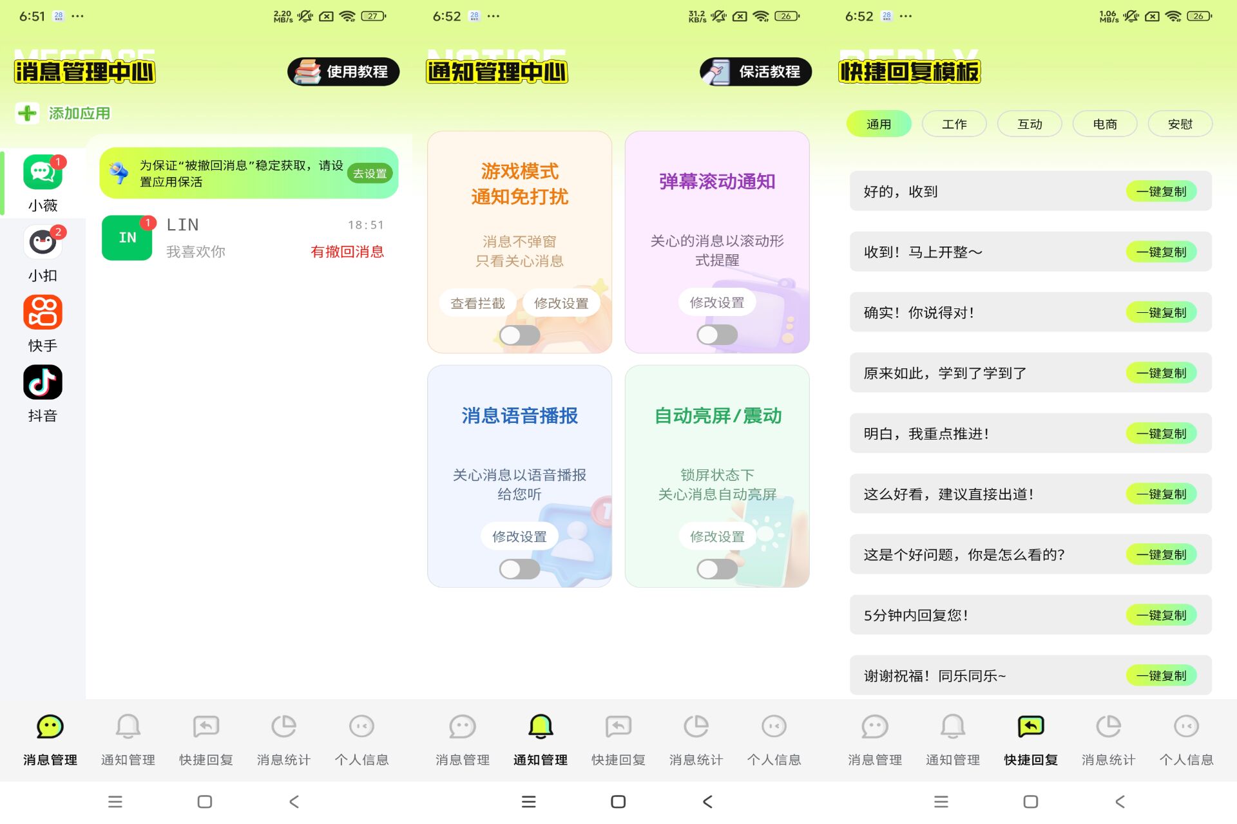
Task: Tap the 添加应用 plus icon
Action: 26,112
